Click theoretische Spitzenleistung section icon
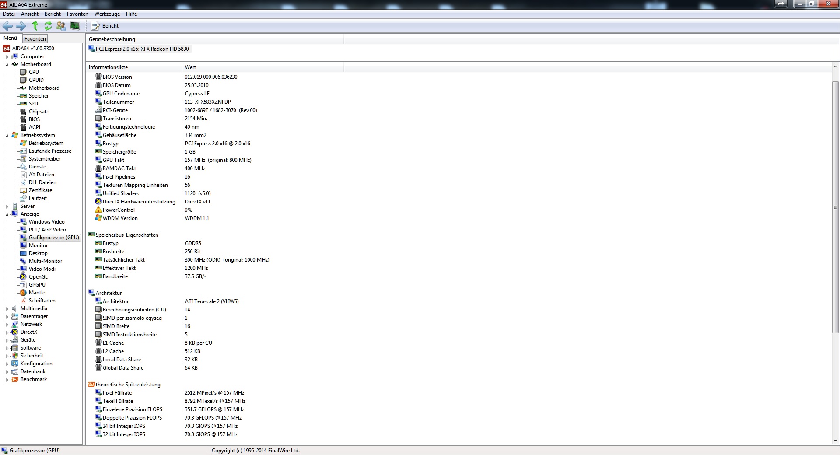The height and width of the screenshot is (455, 840). coord(91,385)
